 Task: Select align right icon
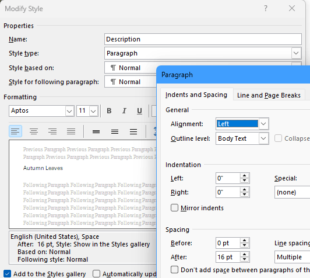click(x=52, y=131)
